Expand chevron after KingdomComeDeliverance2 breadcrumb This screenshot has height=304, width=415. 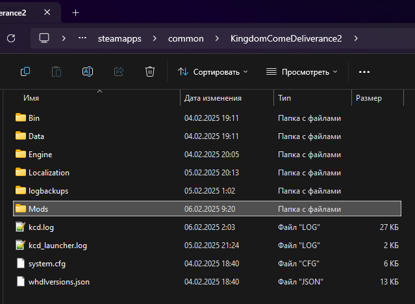click(x=356, y=38)
